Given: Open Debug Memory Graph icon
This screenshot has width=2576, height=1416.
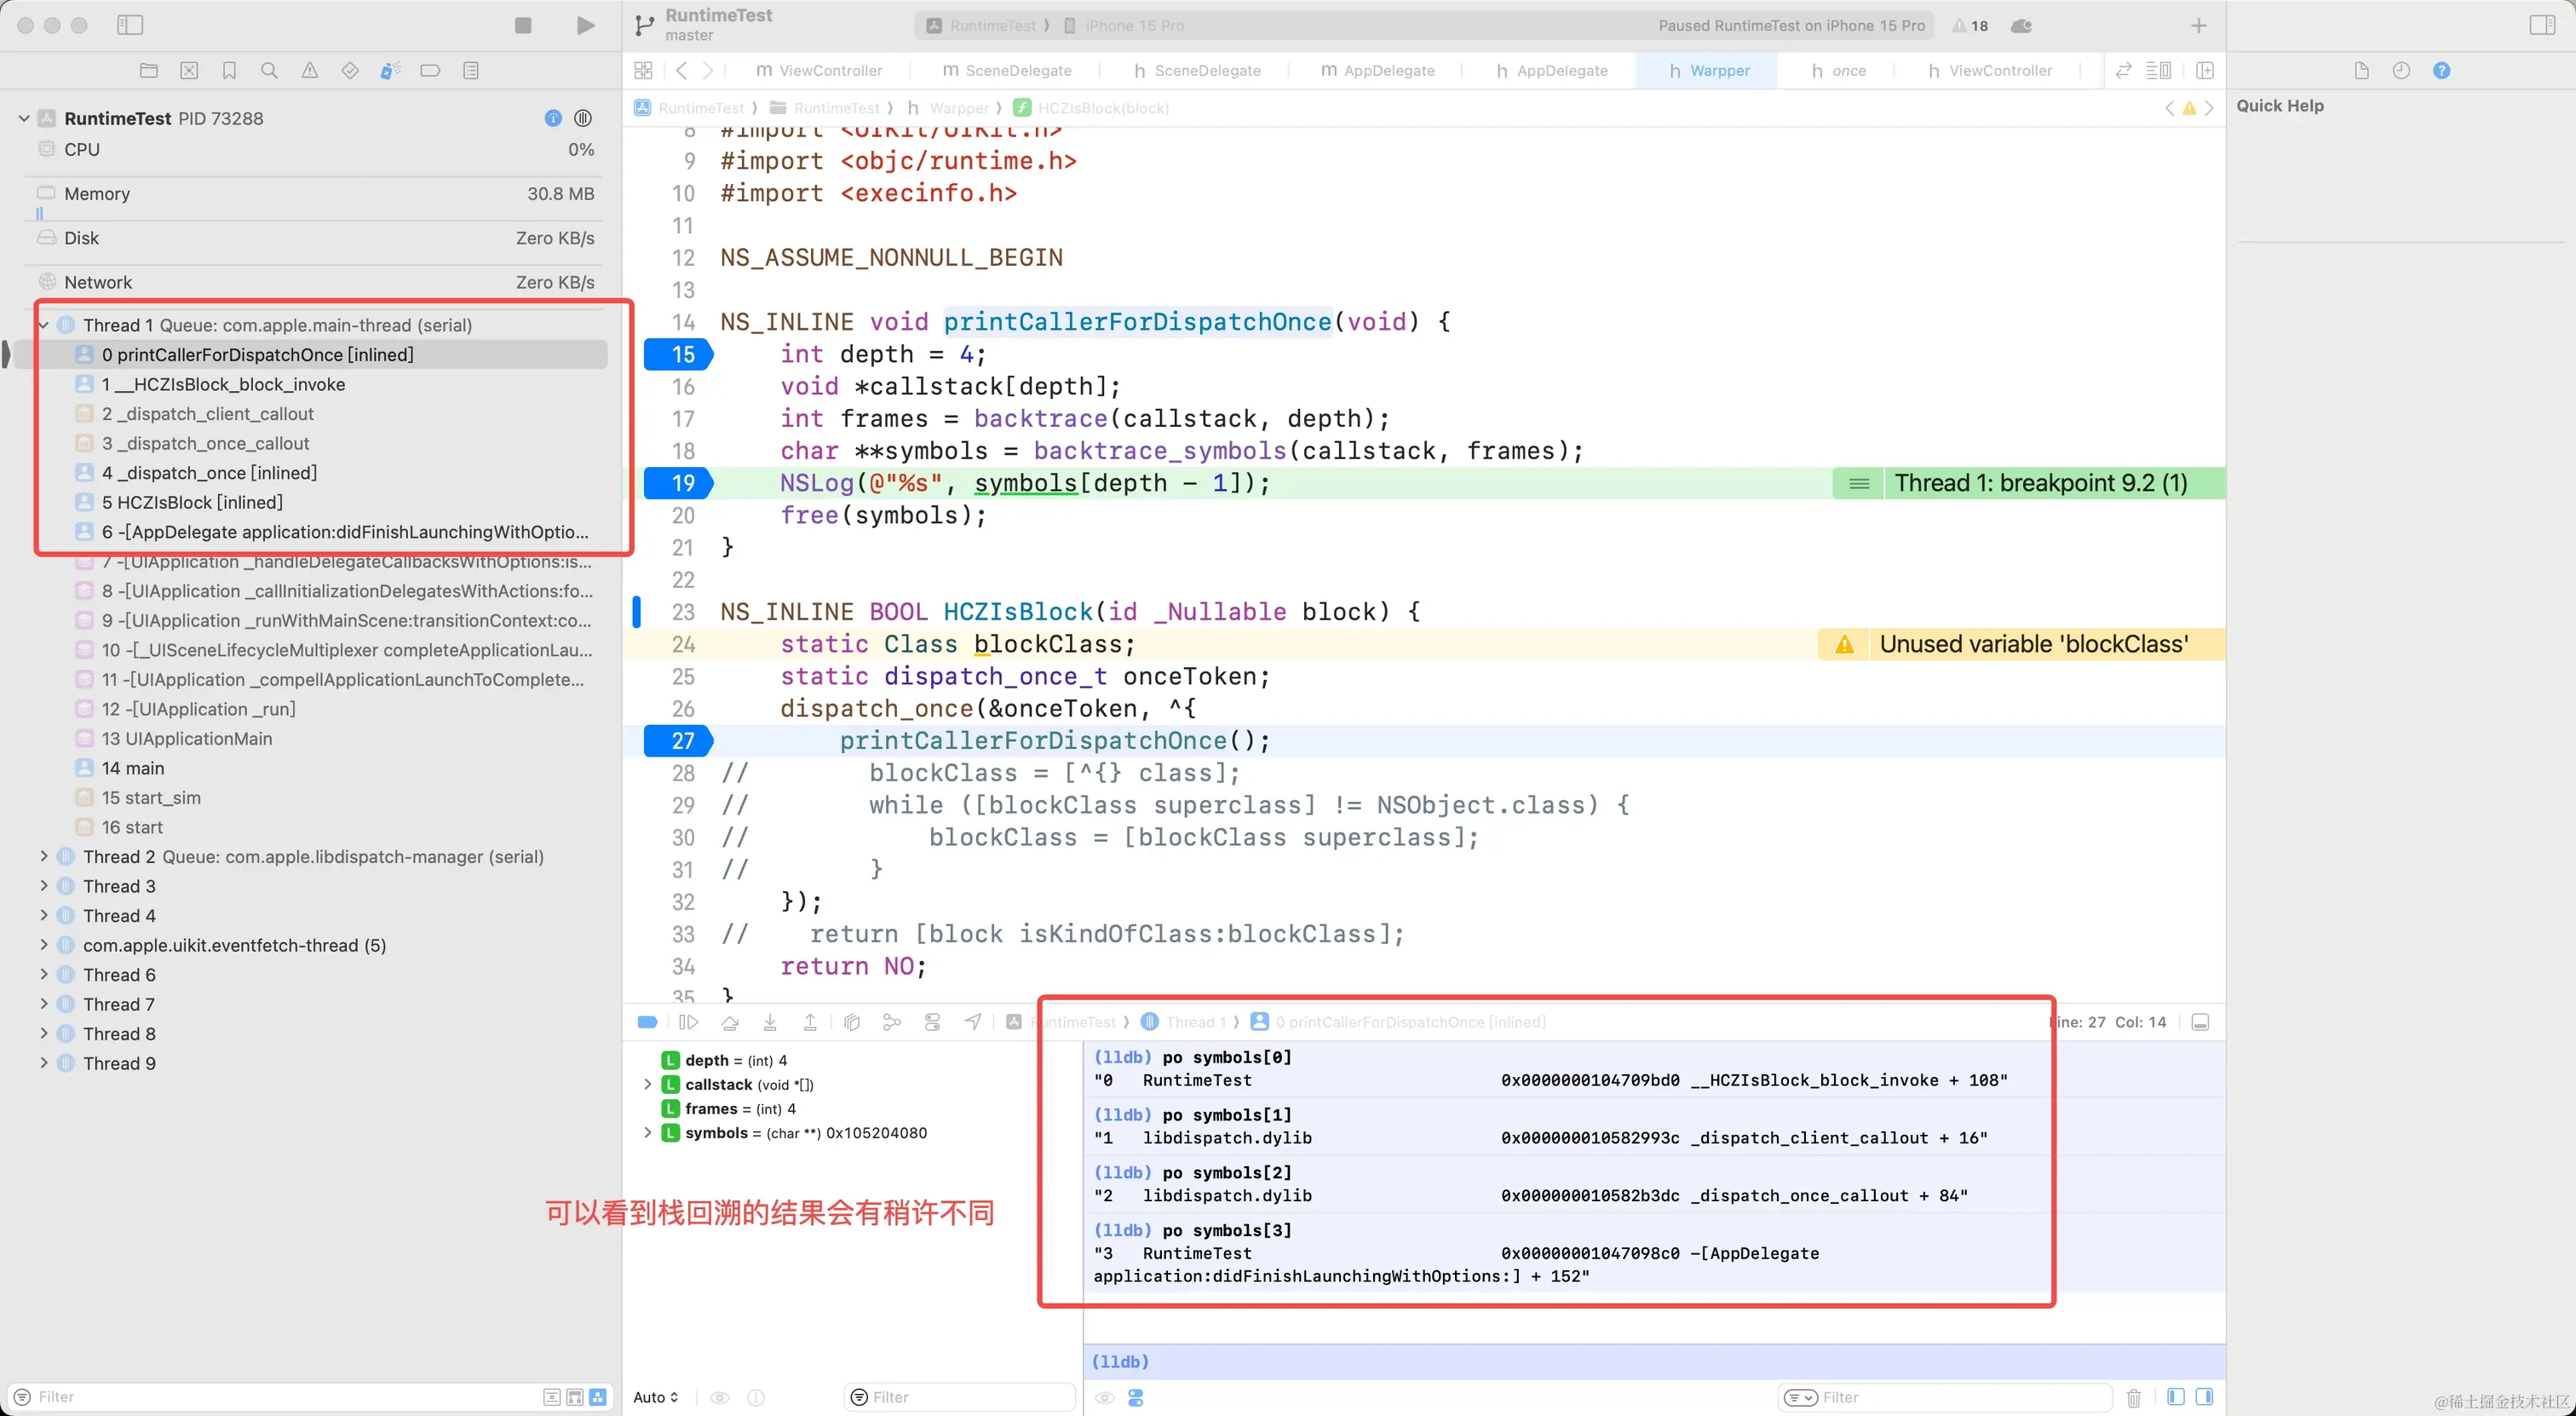Looking at the screenshot, I should [x=892, y=1022].
